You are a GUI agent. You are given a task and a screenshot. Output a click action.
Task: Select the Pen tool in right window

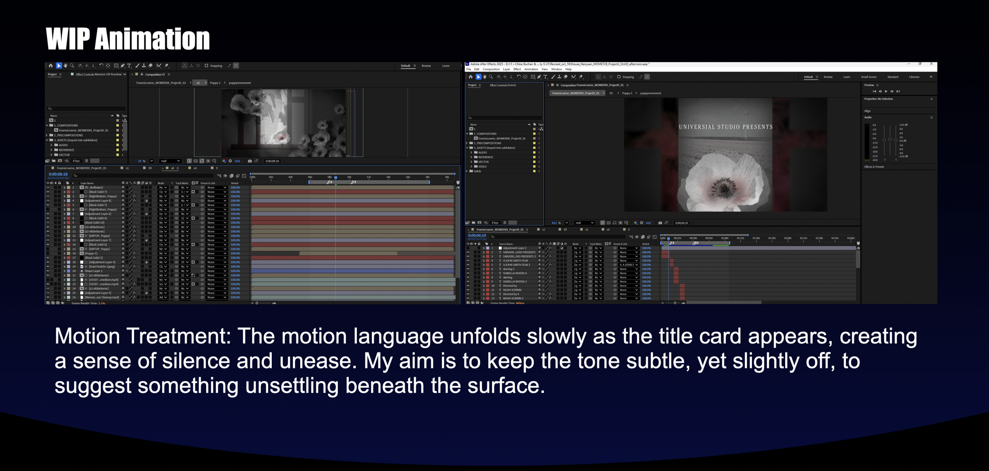(539, 77)
